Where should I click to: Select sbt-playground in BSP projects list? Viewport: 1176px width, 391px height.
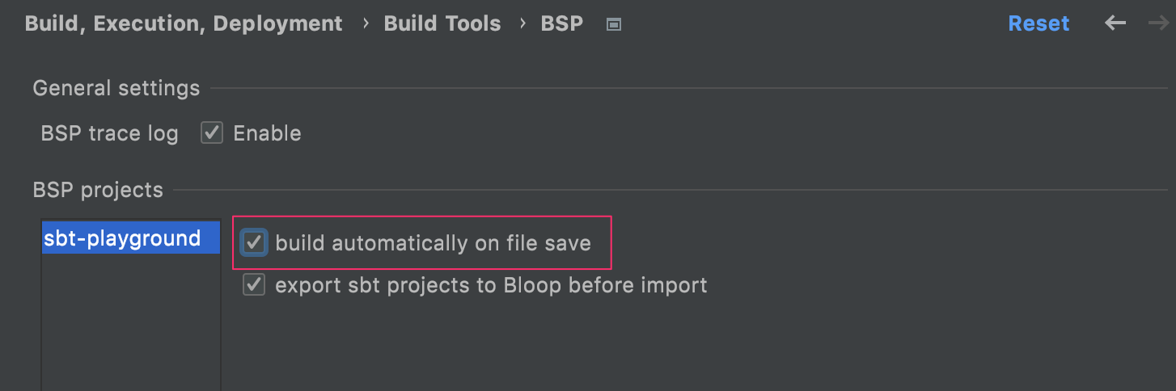pos(123,238)
